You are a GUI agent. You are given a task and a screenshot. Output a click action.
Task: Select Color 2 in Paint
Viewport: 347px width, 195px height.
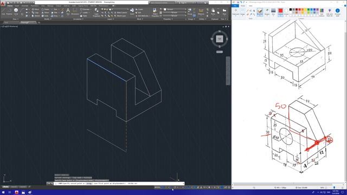pyautogui.click(x=286, y=12)
